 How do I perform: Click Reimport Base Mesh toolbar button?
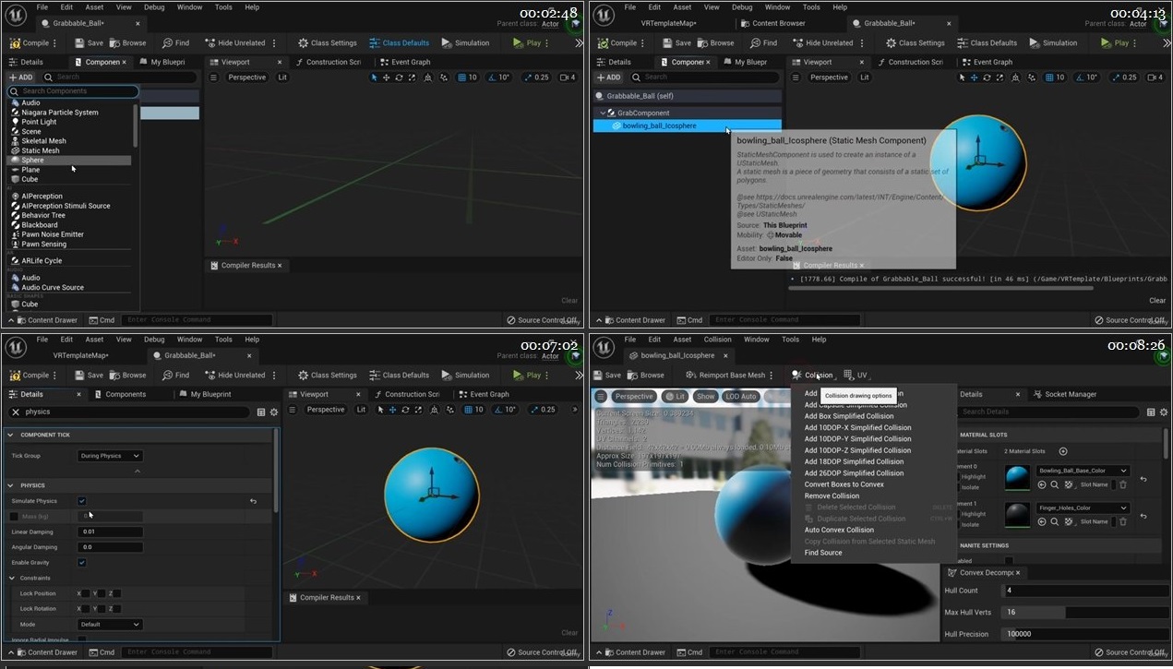726,376
